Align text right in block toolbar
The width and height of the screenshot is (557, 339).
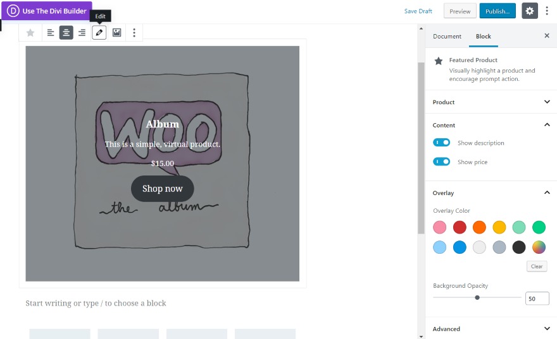point(82,33)
